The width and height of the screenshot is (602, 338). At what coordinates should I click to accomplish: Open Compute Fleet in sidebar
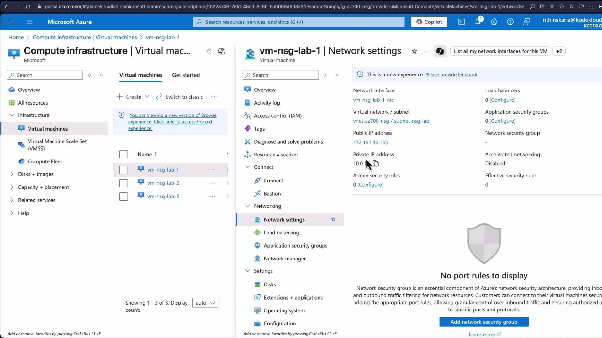click(x=45, y=161)
